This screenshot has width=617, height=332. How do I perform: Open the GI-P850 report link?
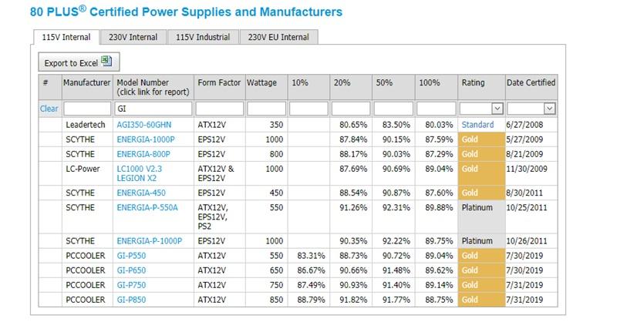tap(131, 300)
